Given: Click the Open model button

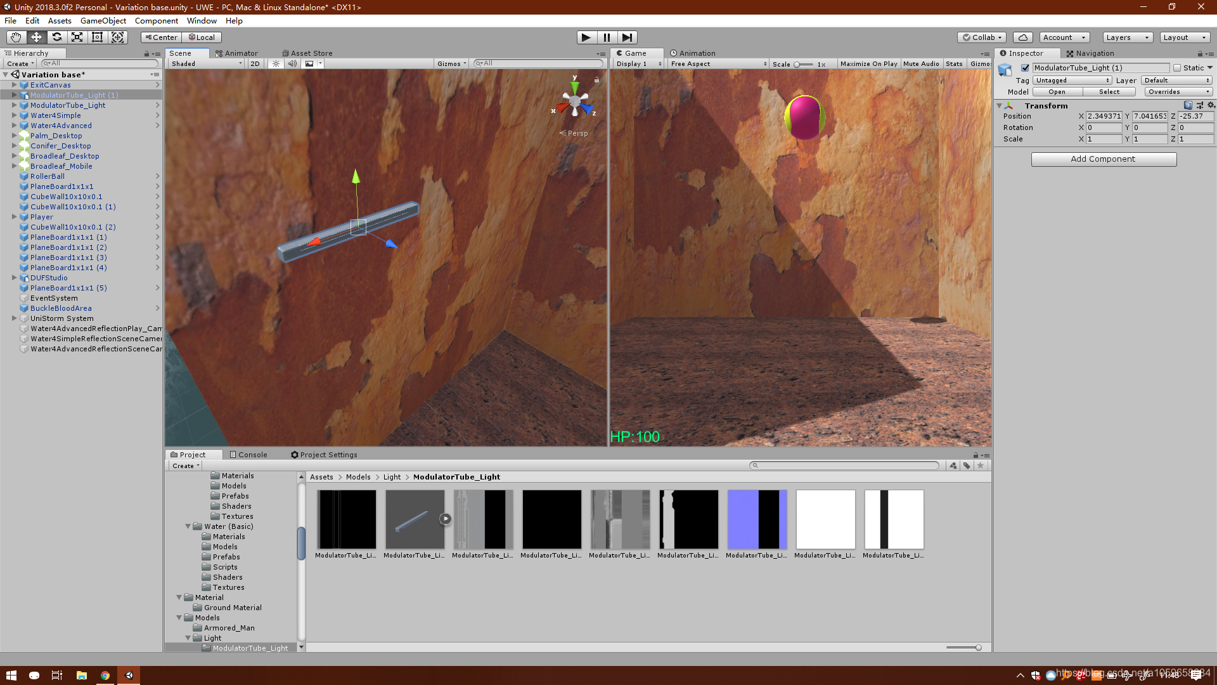Looking at the screenshot, I should click(x=1057, y=92).
